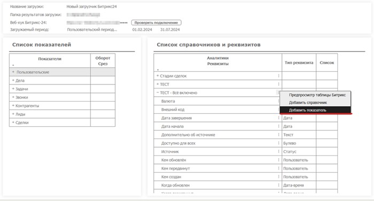Image resolution: width=374 pixels, height=201 pixels.
Task: Edit the end date 31.07.2024
Action: pyautogui.click(x=170, y=29)
